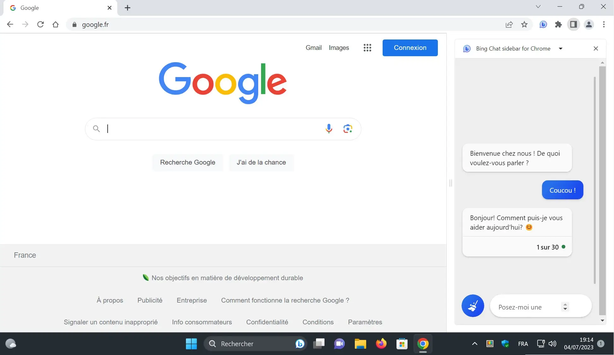Click sidebar scrollbar up arrow

pyautogui.click(x=602, y=63)
